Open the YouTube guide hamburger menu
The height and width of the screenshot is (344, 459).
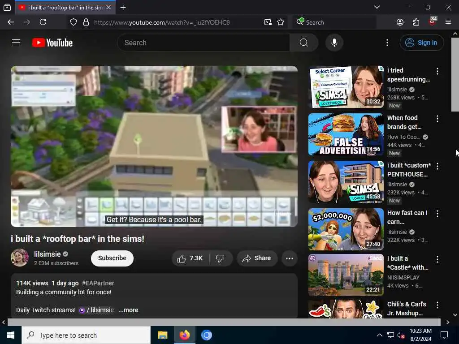point(16,43)
